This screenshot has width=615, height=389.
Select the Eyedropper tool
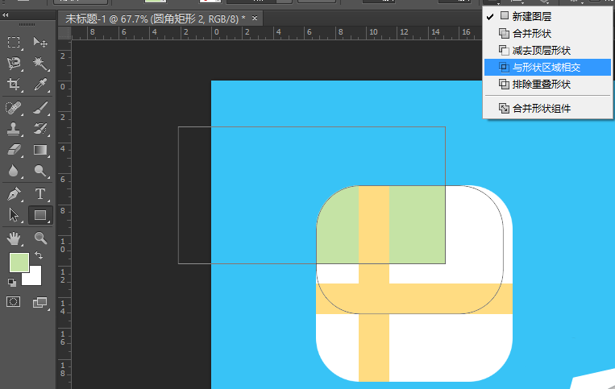click(x=40, y=85)
